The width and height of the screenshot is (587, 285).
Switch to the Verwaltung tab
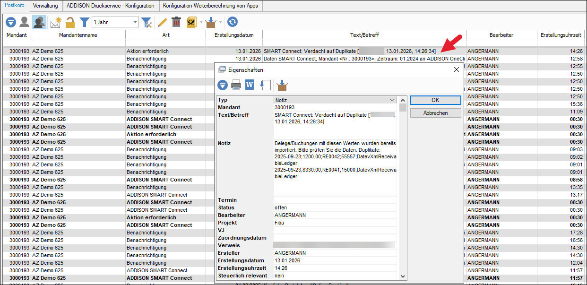coord(45,6)
